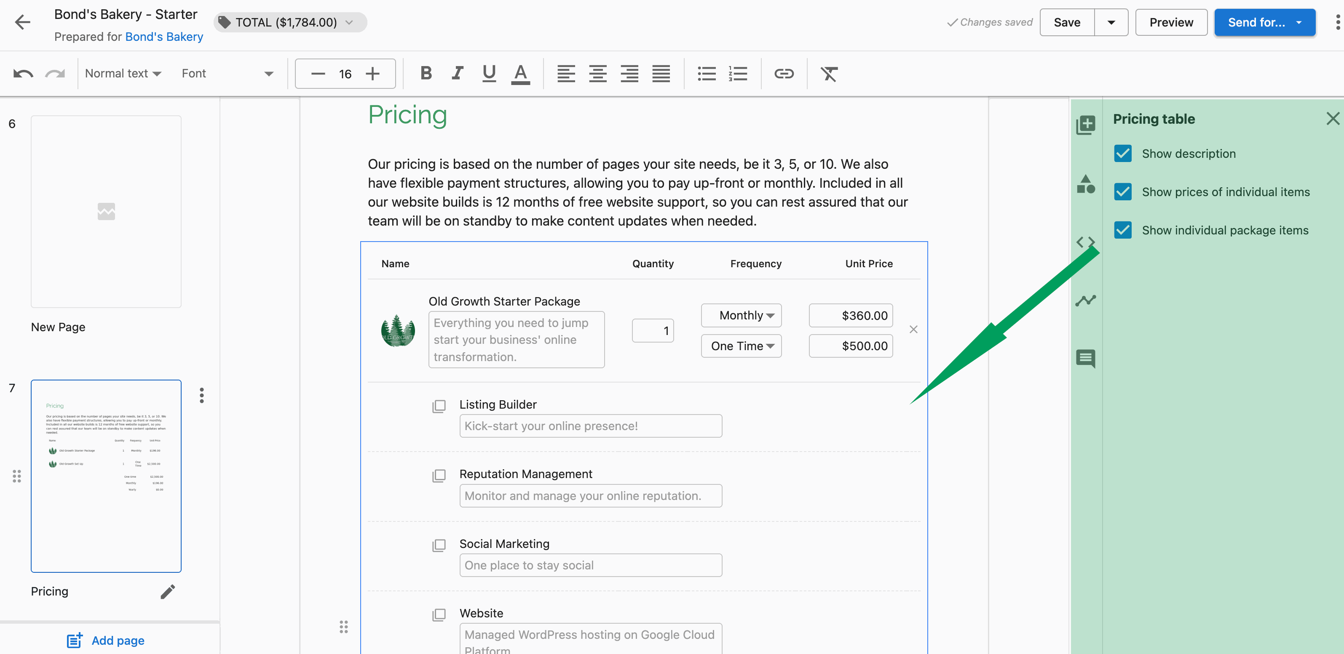1344x654 pixels.
Task: Clear text formatting
Action: tap(829, 74)
